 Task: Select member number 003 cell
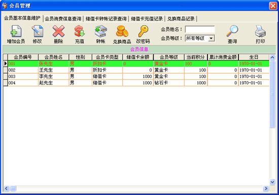(23, 77)
